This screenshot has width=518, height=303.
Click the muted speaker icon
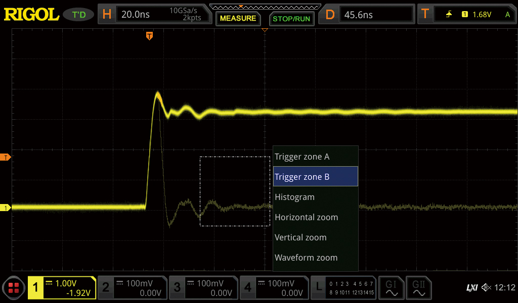(486, 288)
